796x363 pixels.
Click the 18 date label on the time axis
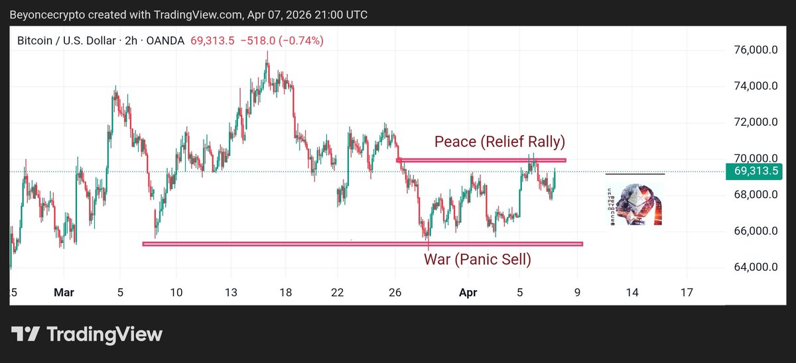pos(286,291)
